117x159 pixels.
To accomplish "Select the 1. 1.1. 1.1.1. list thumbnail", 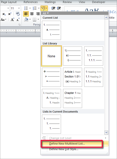I will (94, 56).
